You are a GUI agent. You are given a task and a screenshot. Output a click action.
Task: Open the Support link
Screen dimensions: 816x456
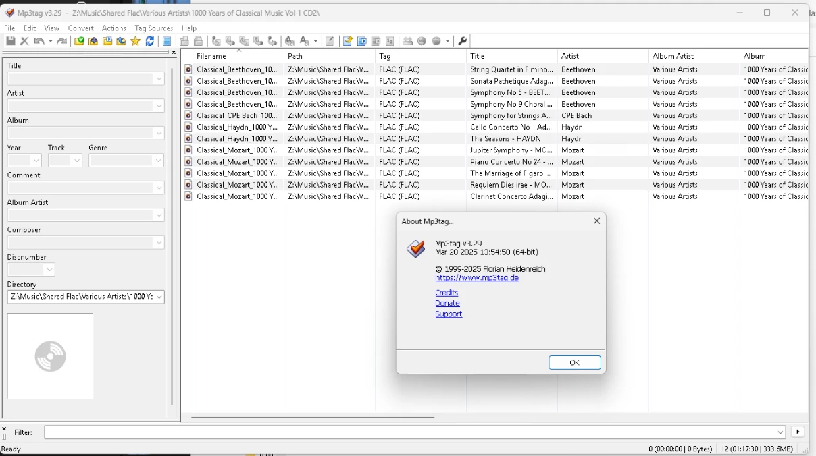pos(449,314)
